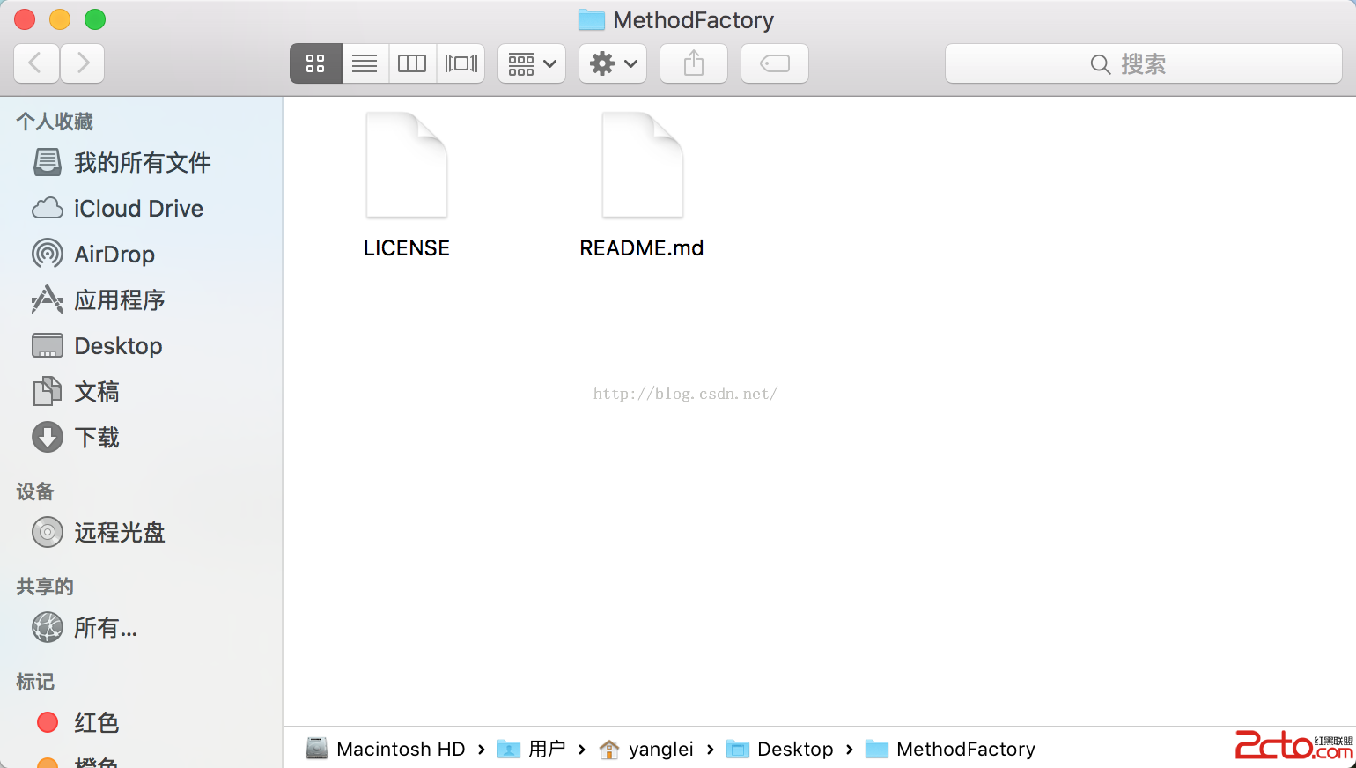Click the Share toolbar button

tap(694, 63)
